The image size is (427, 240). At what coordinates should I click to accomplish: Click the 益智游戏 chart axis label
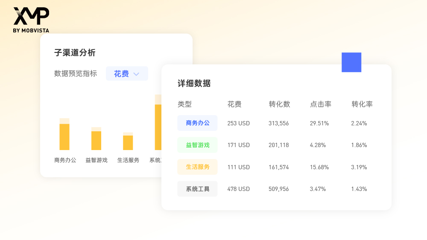(97, 160)
